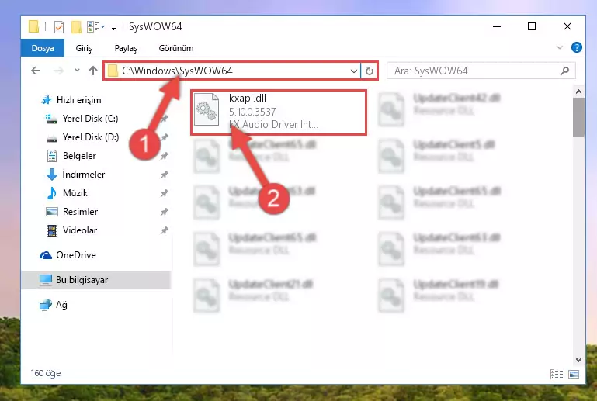Viewport: 597px width, 401px height.
Task: Click the scrollbar down arrow
Action: (578, 360)
